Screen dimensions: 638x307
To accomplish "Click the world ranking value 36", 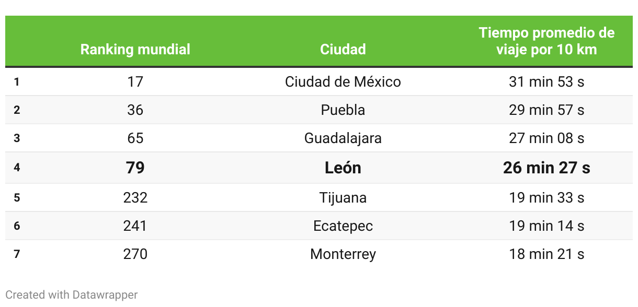I will click(135, 110).
